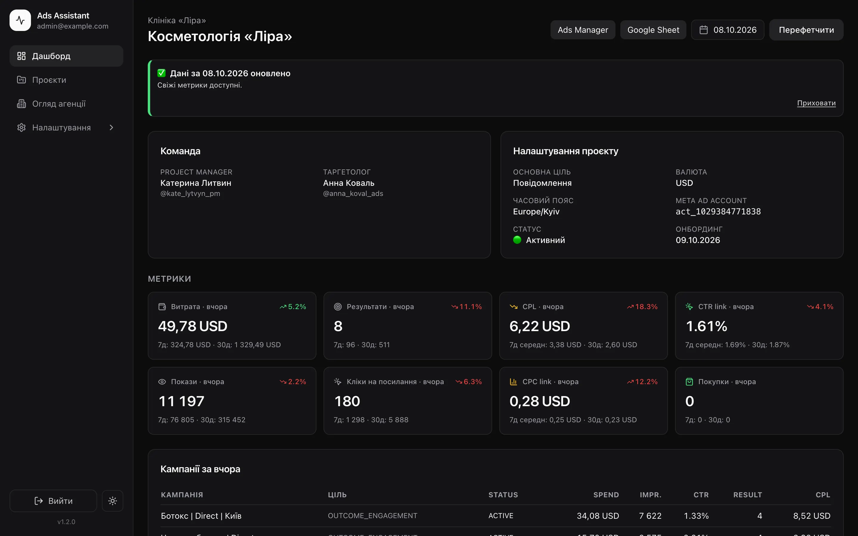
Task: Click the Перефетчити button
Action: coord(806,30)
